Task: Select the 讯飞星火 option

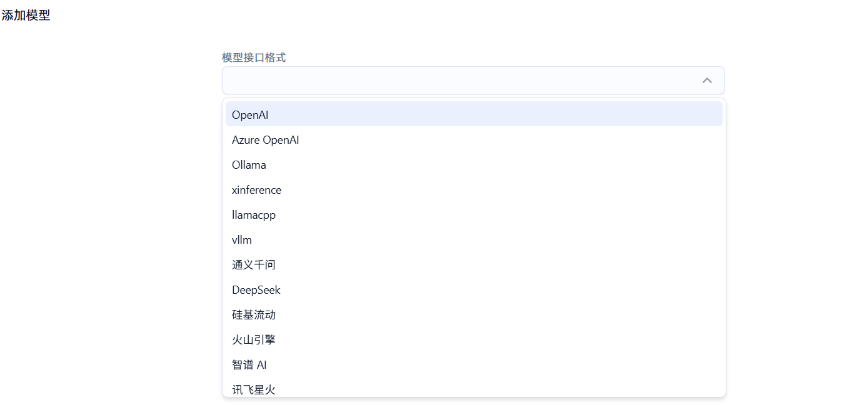Action: point(474,387)
